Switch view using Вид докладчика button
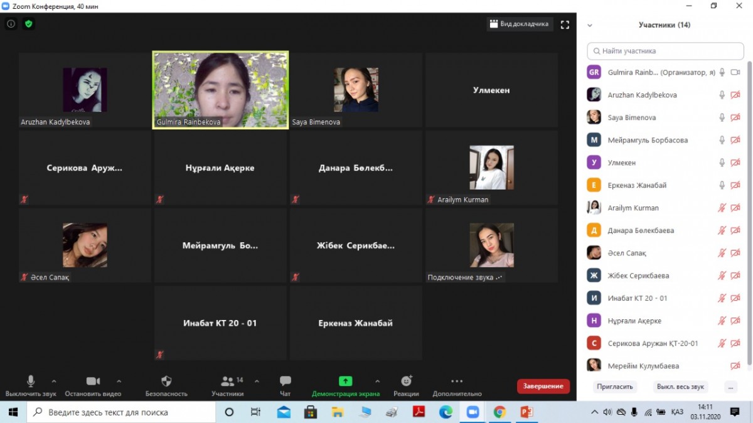The image size is (753, 423). pyautogui.click(x=519, y=24)
